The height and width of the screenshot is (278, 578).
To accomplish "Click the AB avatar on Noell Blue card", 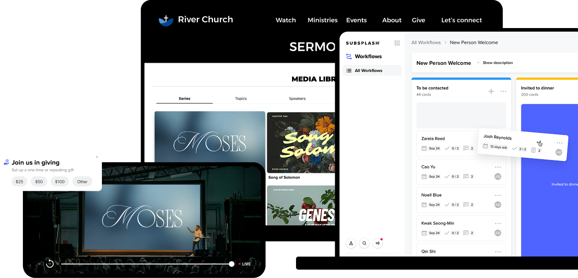I will click(x=498, y=205).
